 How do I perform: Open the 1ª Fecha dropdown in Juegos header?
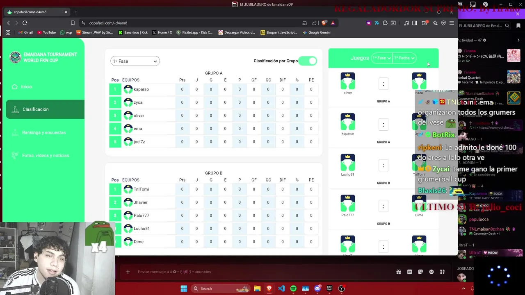tap(404, 58)
